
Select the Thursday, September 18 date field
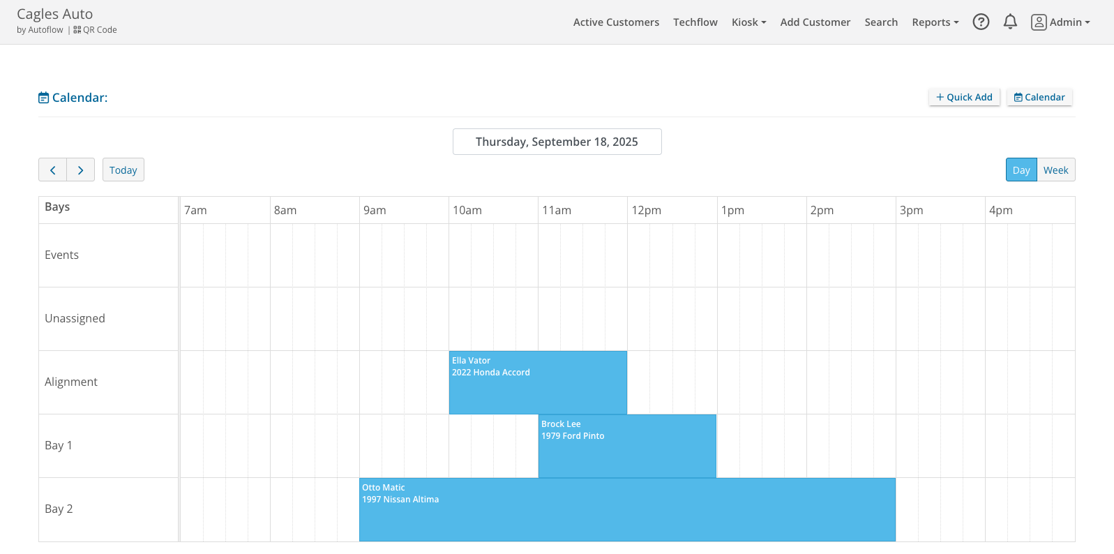click(557, 142)
